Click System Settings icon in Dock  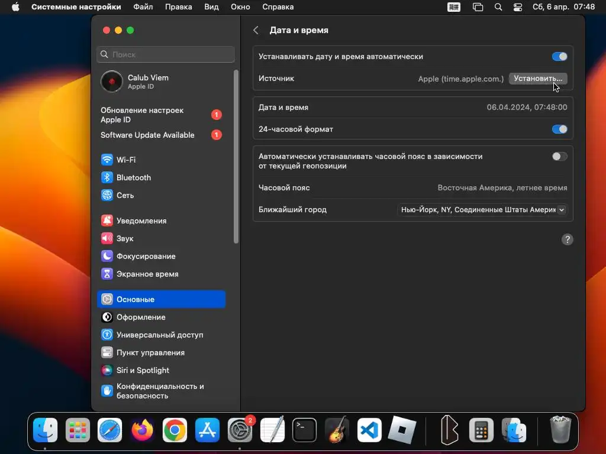(240, 430)
